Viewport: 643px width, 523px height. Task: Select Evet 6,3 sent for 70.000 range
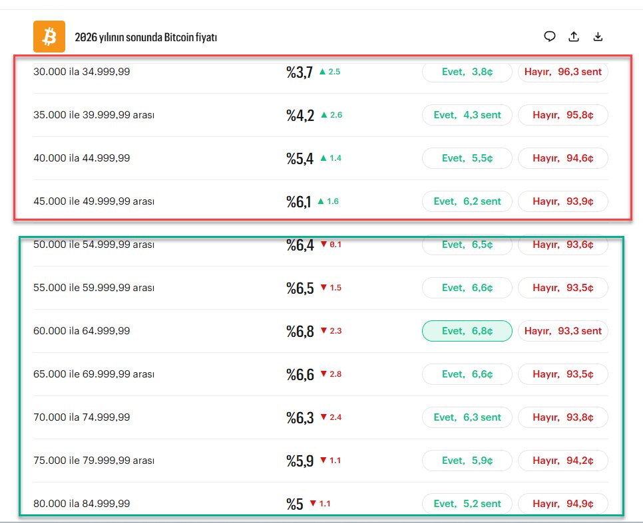pos(467,417)
